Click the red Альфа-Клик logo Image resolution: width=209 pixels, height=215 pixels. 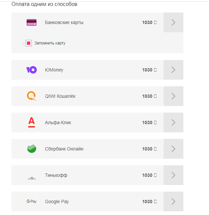pyautogui.click(x=32, y=122)
